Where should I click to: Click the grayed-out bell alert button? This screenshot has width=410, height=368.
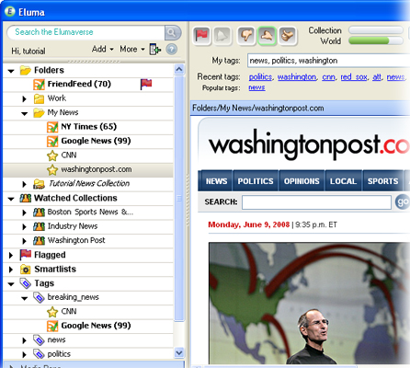222,36
